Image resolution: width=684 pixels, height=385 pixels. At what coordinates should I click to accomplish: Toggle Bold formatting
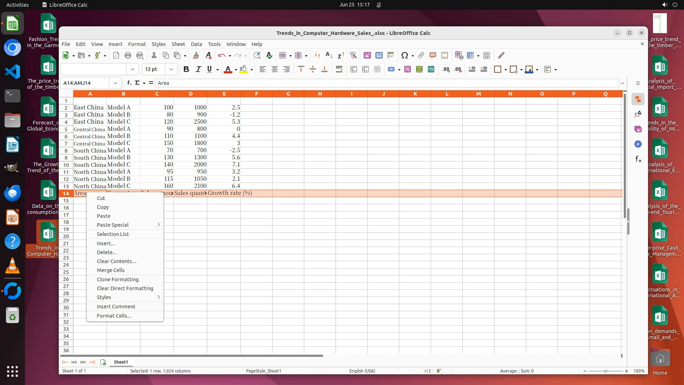point(186,69)
